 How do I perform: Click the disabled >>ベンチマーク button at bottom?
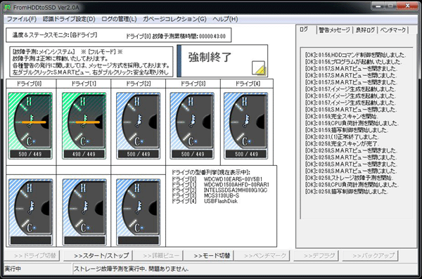tap(262, 255)
